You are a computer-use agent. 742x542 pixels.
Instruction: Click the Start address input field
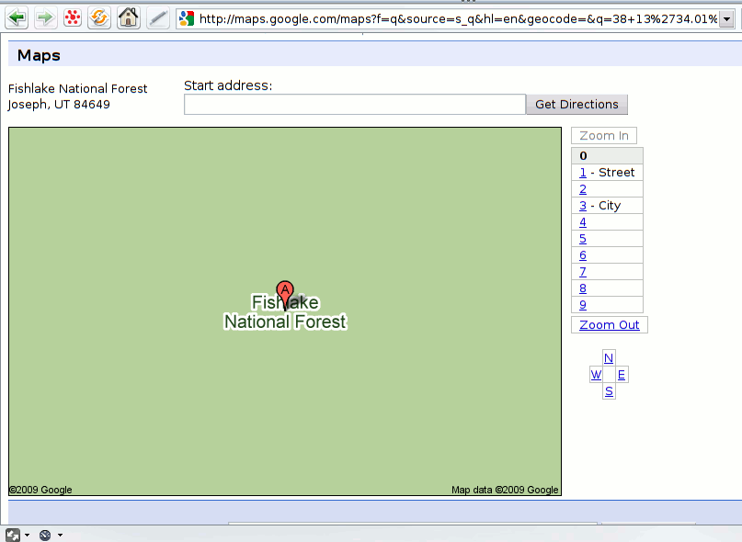[354, 105]
